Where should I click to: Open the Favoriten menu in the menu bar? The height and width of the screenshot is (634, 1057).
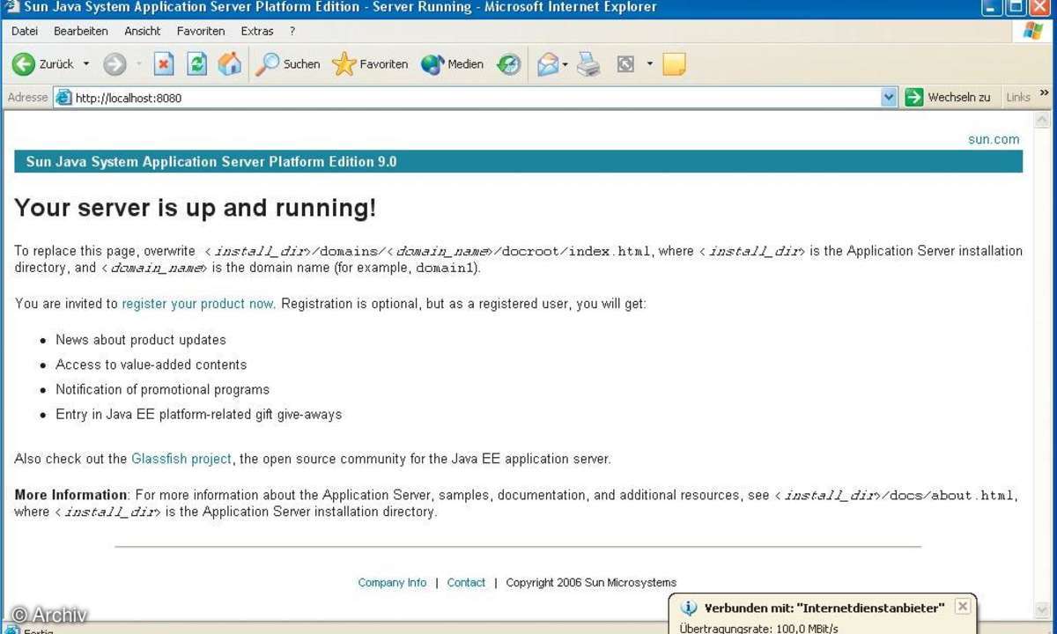coord(202,31)
